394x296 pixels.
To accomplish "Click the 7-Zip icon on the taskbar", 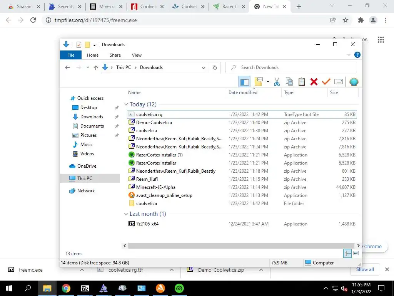I will click(85, 288).
